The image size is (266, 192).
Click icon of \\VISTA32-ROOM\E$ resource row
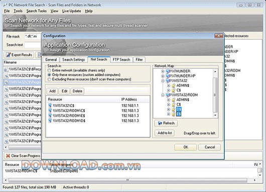click(50, 115)
